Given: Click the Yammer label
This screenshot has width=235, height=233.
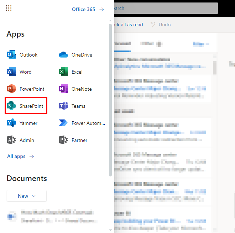Looking at the screenshot, I should [x=28, y=123].
